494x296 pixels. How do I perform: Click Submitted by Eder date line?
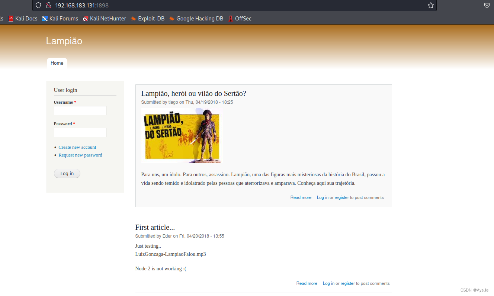point(180,236)
